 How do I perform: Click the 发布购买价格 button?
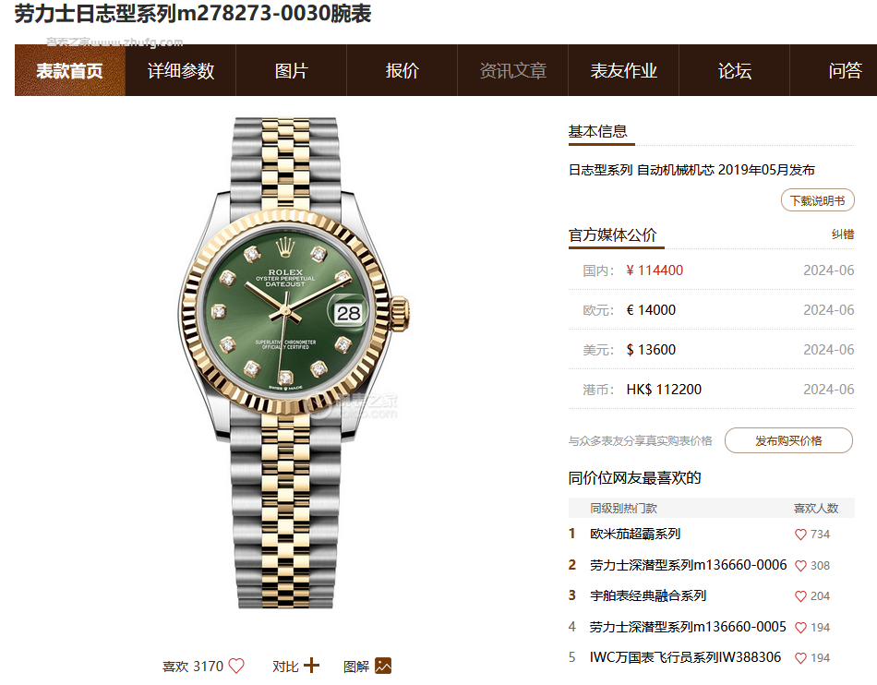tap(788, 440)
